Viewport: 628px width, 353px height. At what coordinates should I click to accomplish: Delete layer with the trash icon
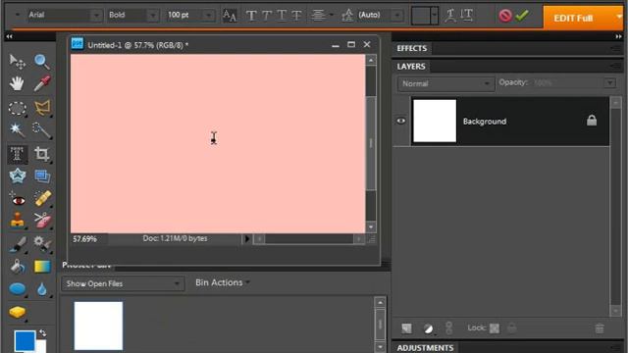pyautogui.click(x=600, y=328)
